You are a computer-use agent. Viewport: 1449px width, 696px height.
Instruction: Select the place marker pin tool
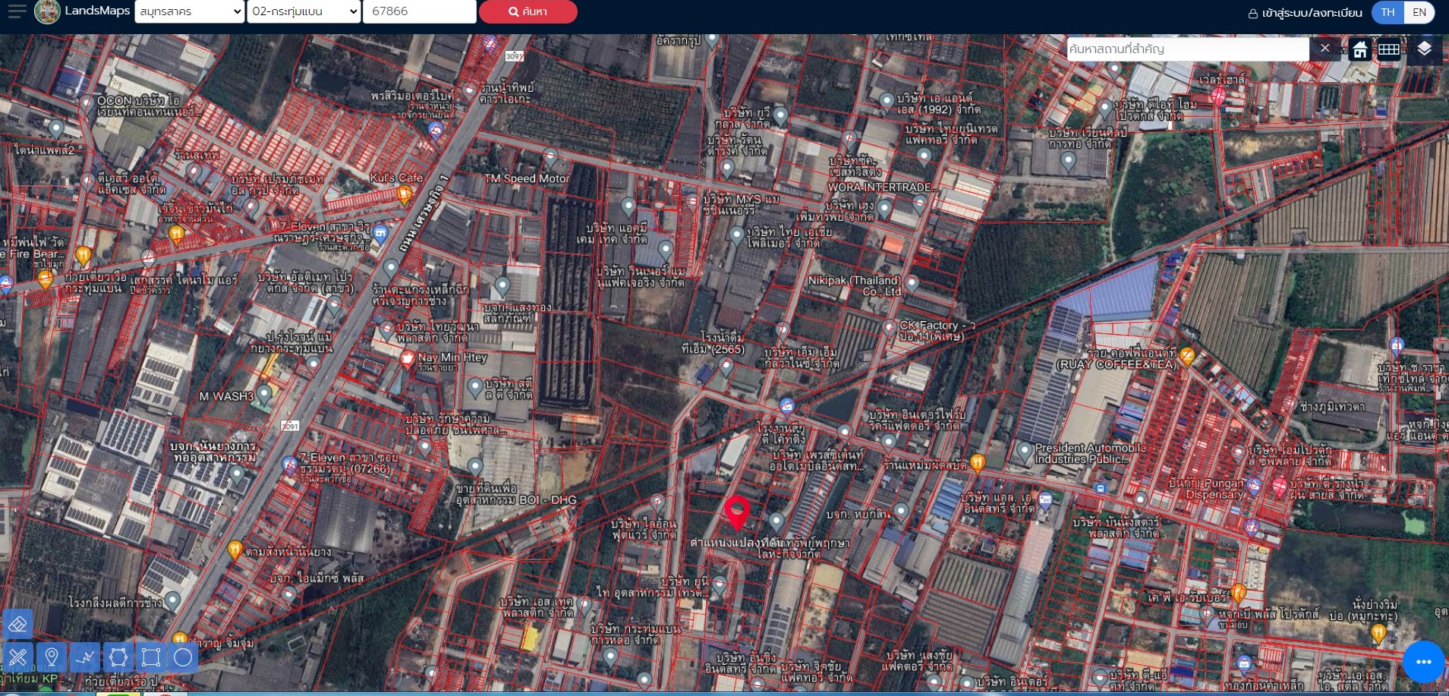52,657
